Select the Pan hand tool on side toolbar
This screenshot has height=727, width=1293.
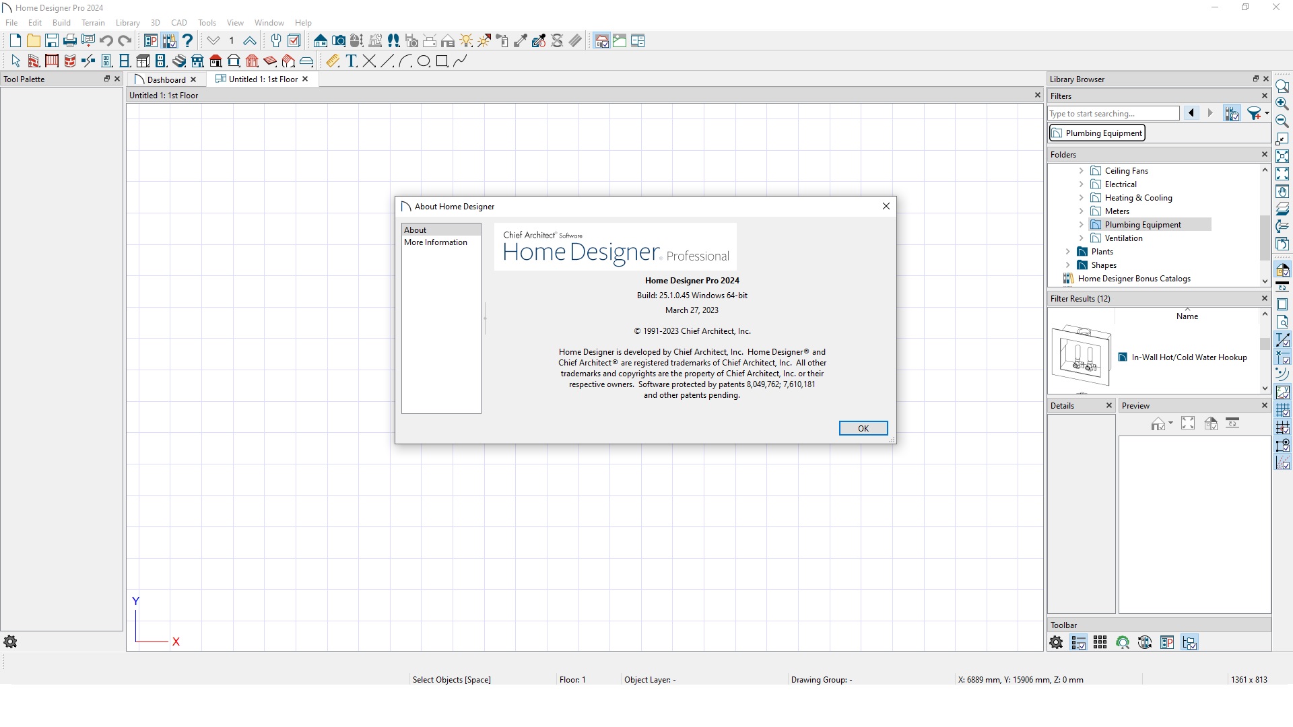click(1282, 191)
